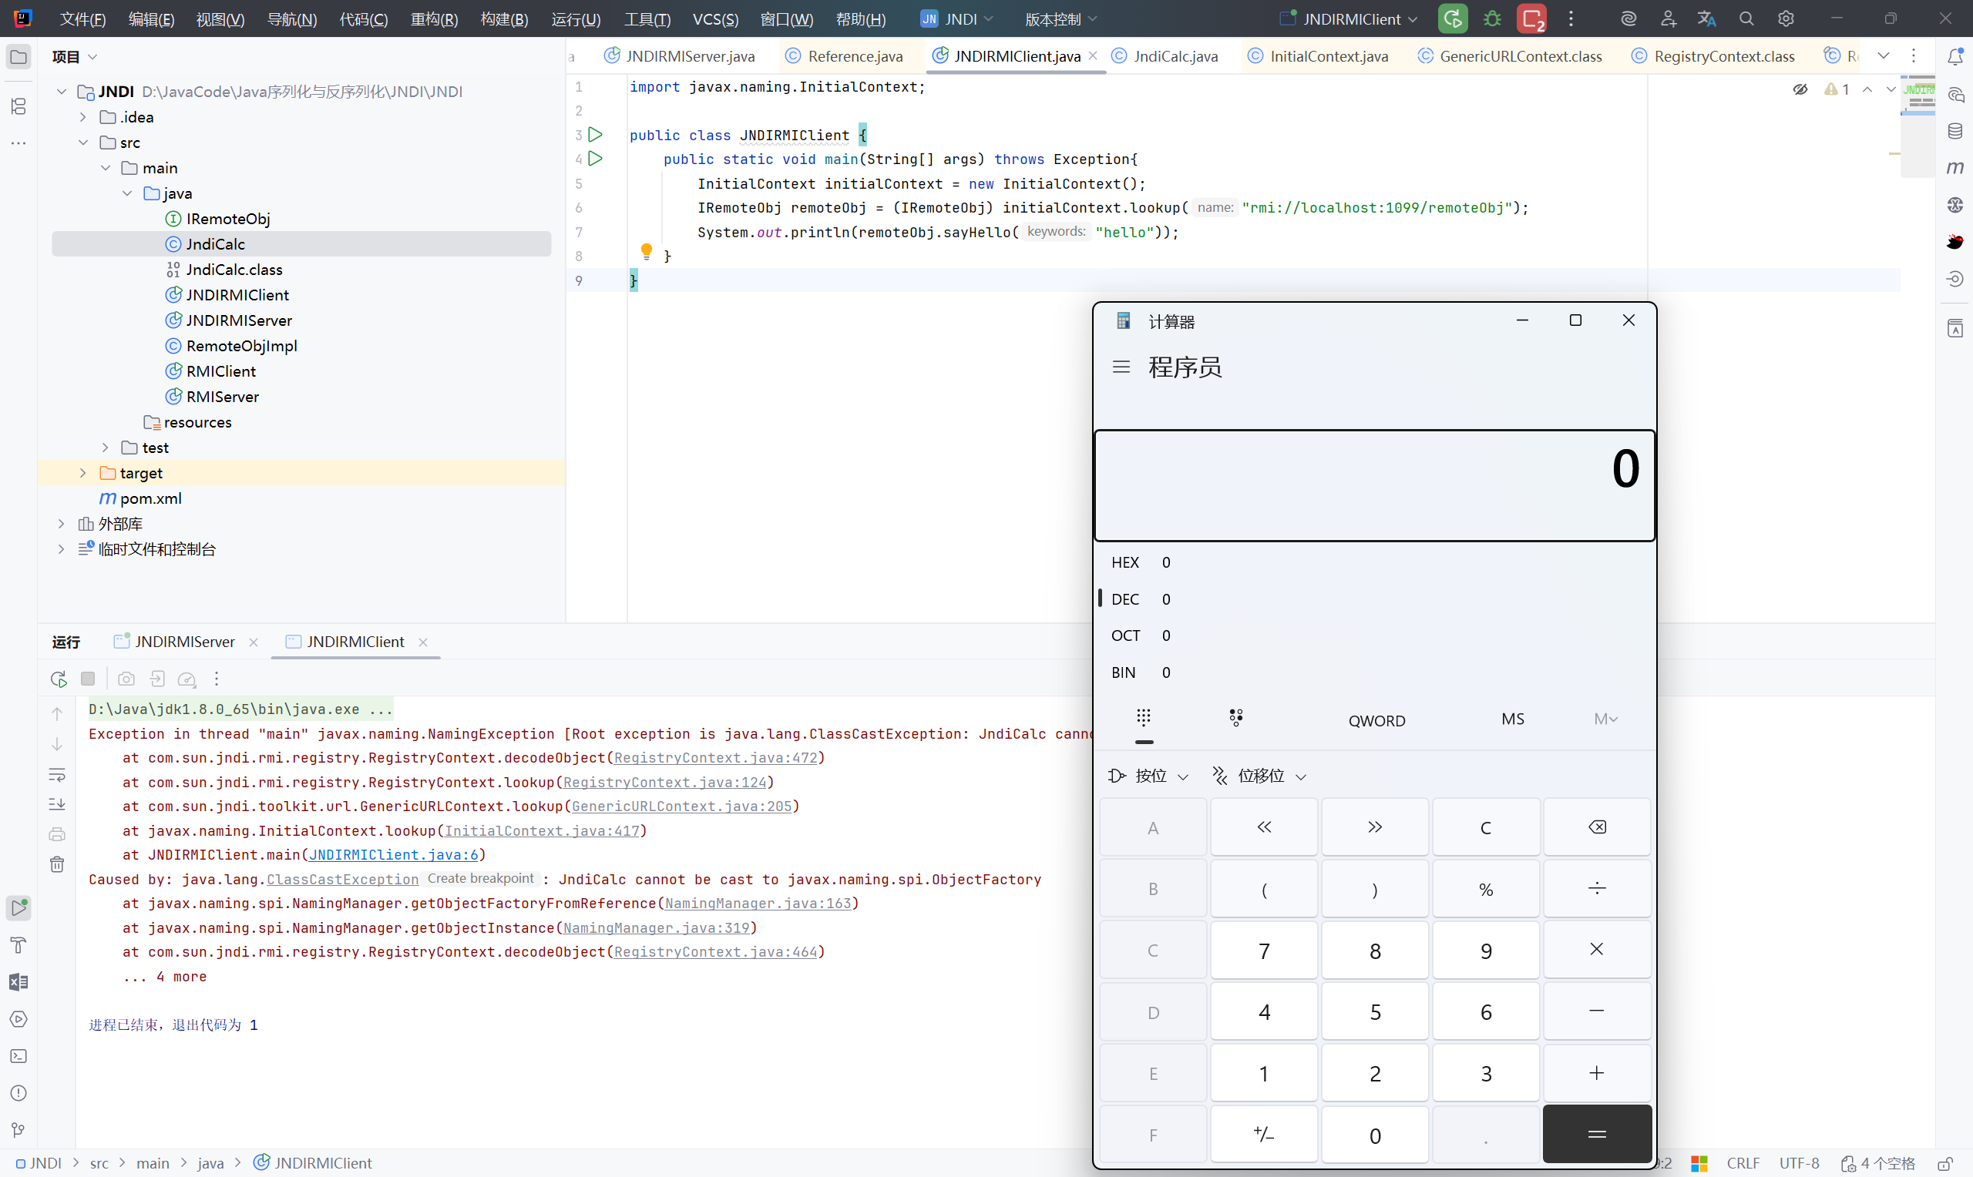Toggle the bit-toggling keypad in calculator
This screenshot has width=1973, height=1177.
click(1235, 718)
